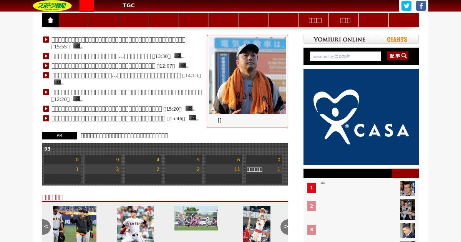Show next photos with right carousel arrow

[x=285, y=227]
